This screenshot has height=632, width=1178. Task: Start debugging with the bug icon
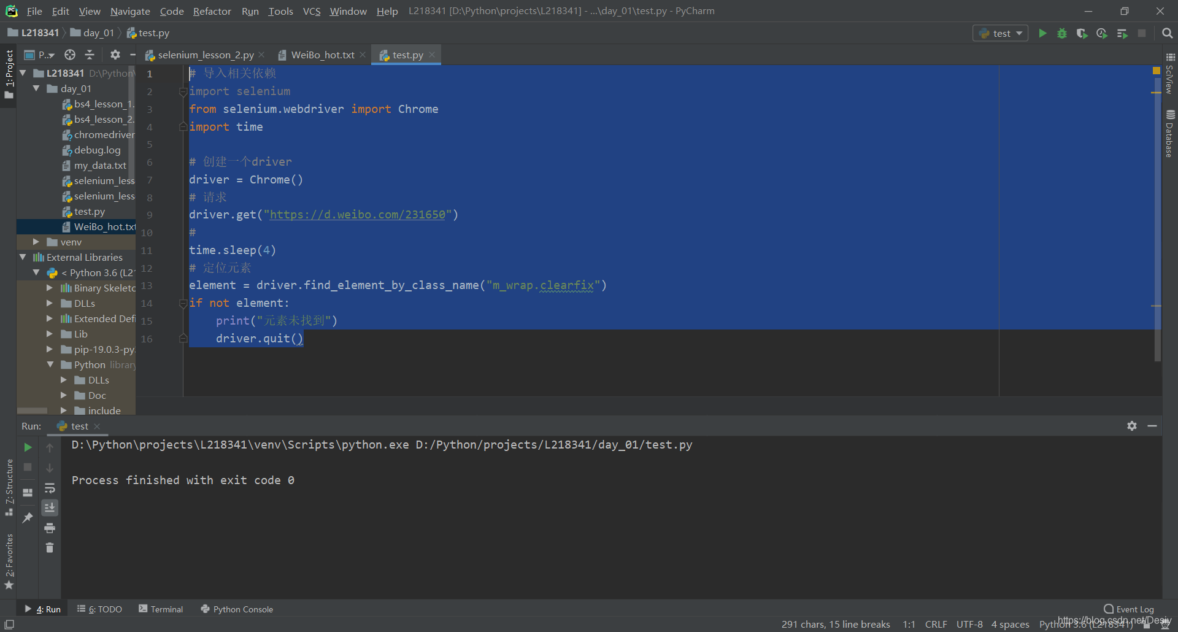1062,33
